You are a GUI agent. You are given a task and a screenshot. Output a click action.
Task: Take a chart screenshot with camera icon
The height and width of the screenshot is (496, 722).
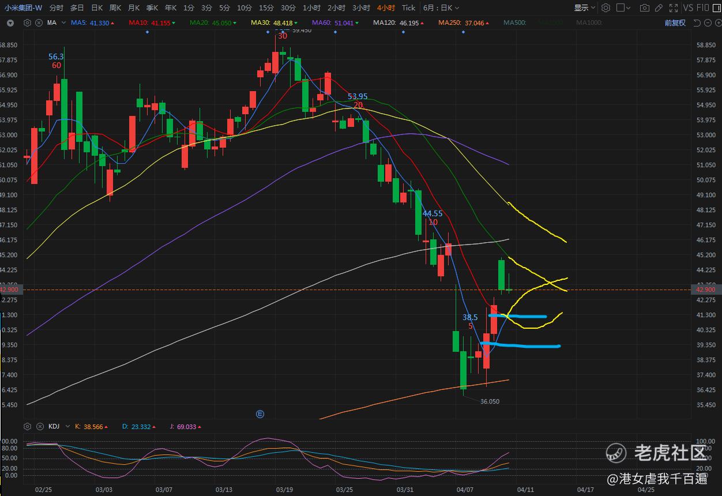pyautogui.click(x=645, y=7)
